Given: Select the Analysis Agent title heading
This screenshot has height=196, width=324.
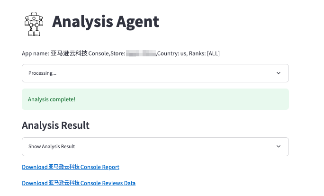Looking at the screenshot, I should pyautogui.click(x=105, y=22).
